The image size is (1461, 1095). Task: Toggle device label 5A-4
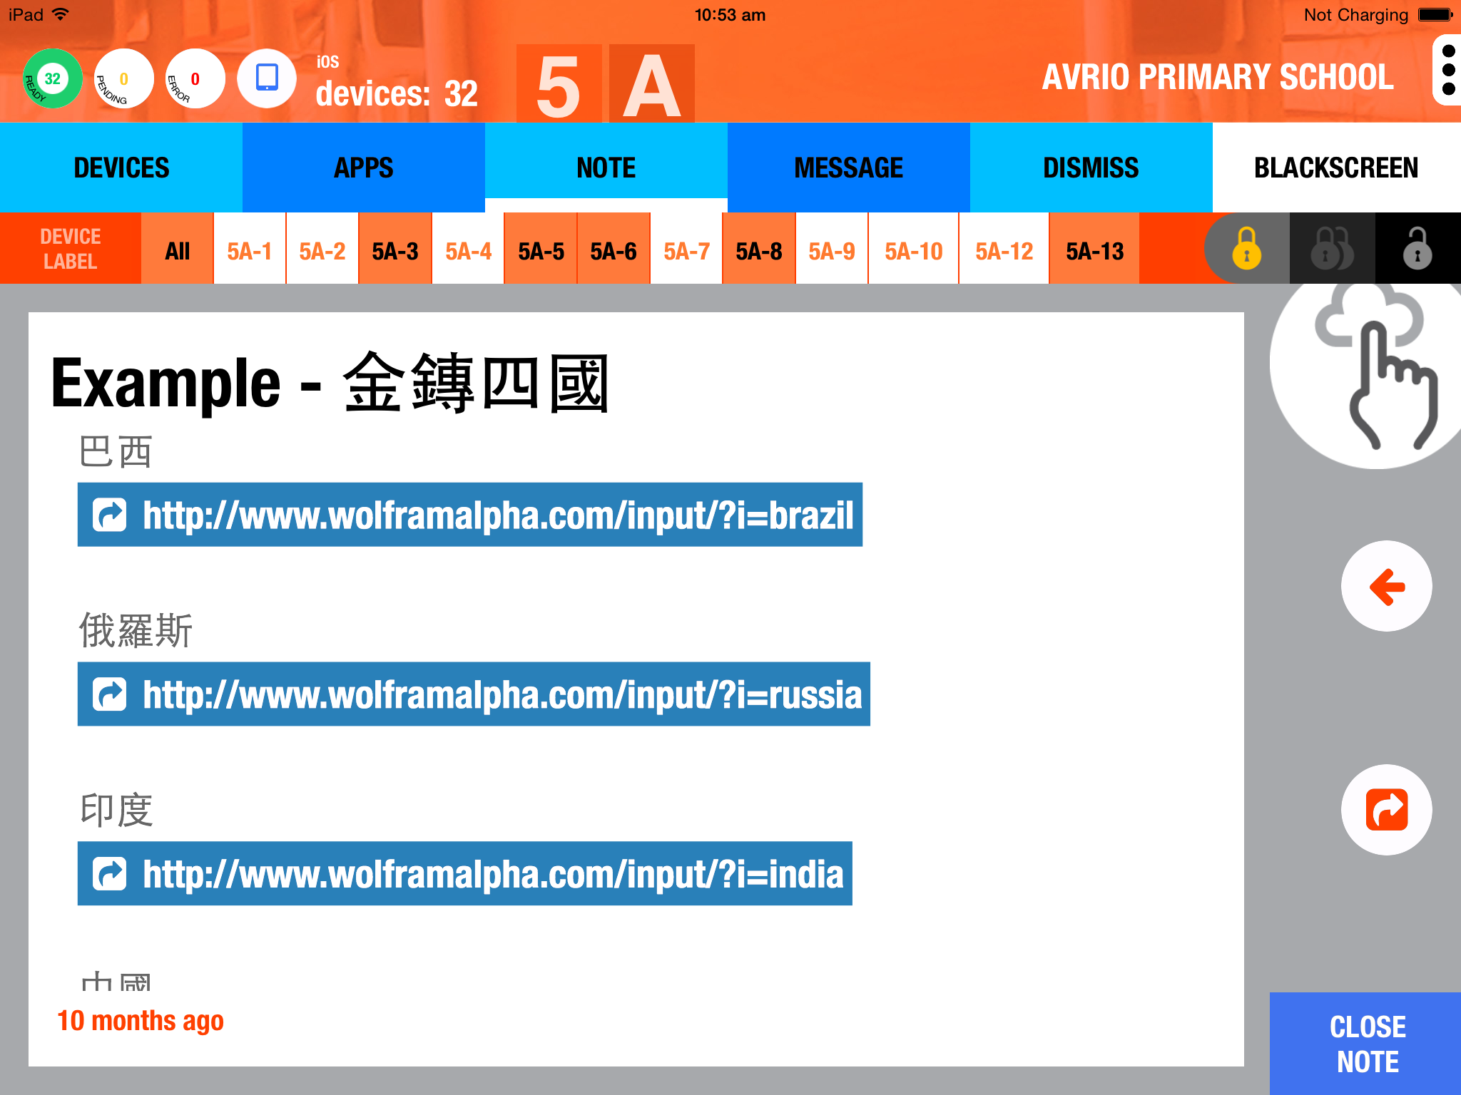pyautogui.click(x=468, y=248)
